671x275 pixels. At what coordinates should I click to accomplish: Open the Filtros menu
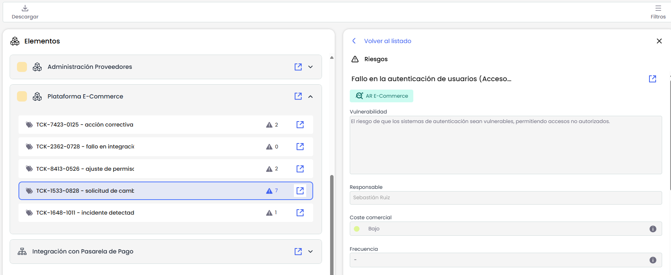[658, 8]
